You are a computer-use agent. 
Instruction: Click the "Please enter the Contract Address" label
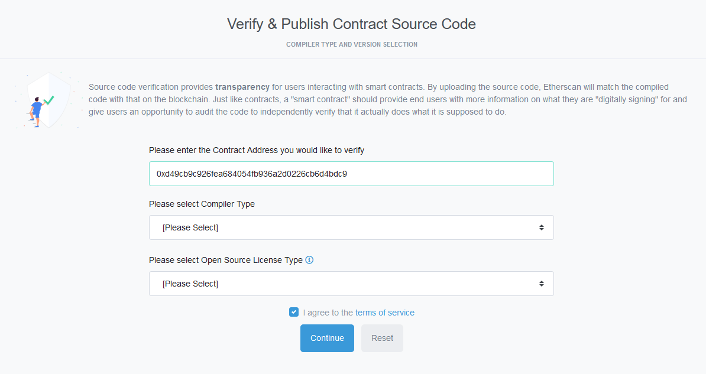coord(257,150)
